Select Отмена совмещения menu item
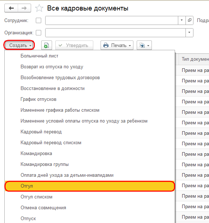The image size is (209, 223). 90,208
